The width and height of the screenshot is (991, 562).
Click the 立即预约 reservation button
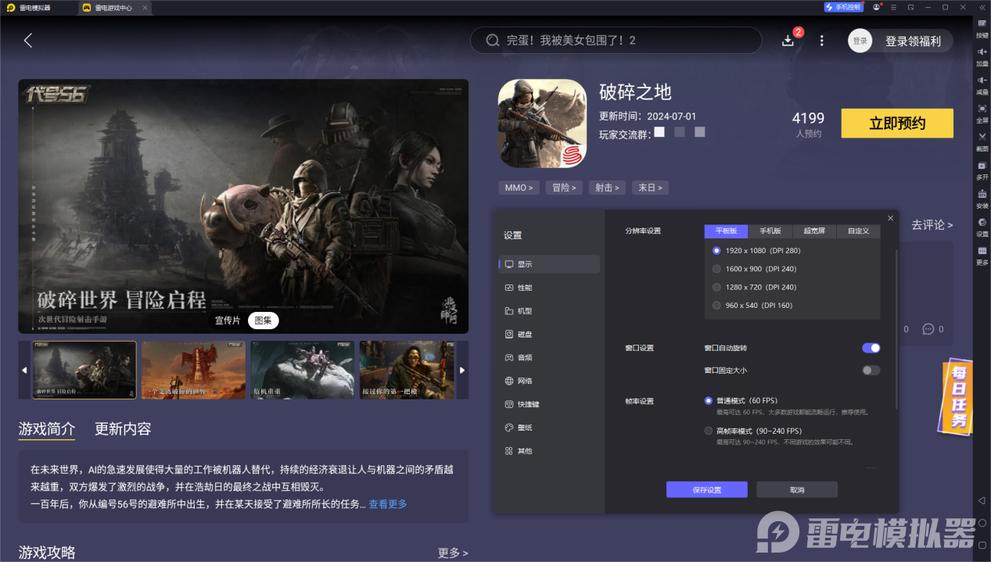pyautogui.click(x=896, y=123)
